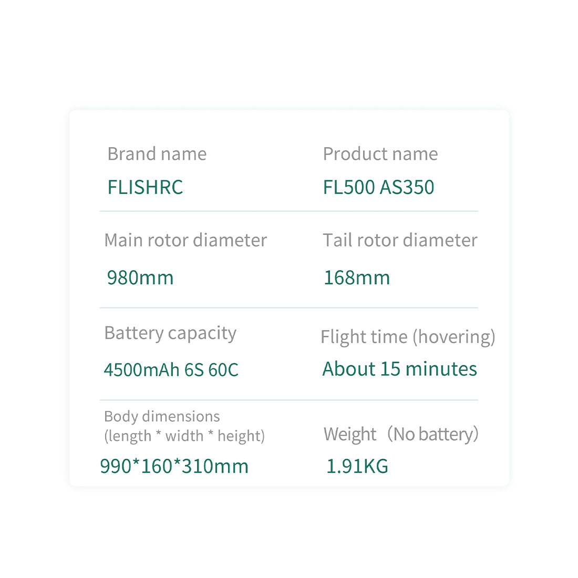Click the 'Main rotor diameter' label

(185, 240)
